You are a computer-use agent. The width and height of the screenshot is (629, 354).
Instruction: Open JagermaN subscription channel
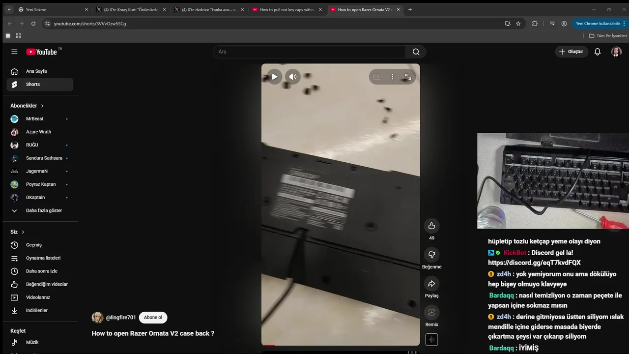40,171
